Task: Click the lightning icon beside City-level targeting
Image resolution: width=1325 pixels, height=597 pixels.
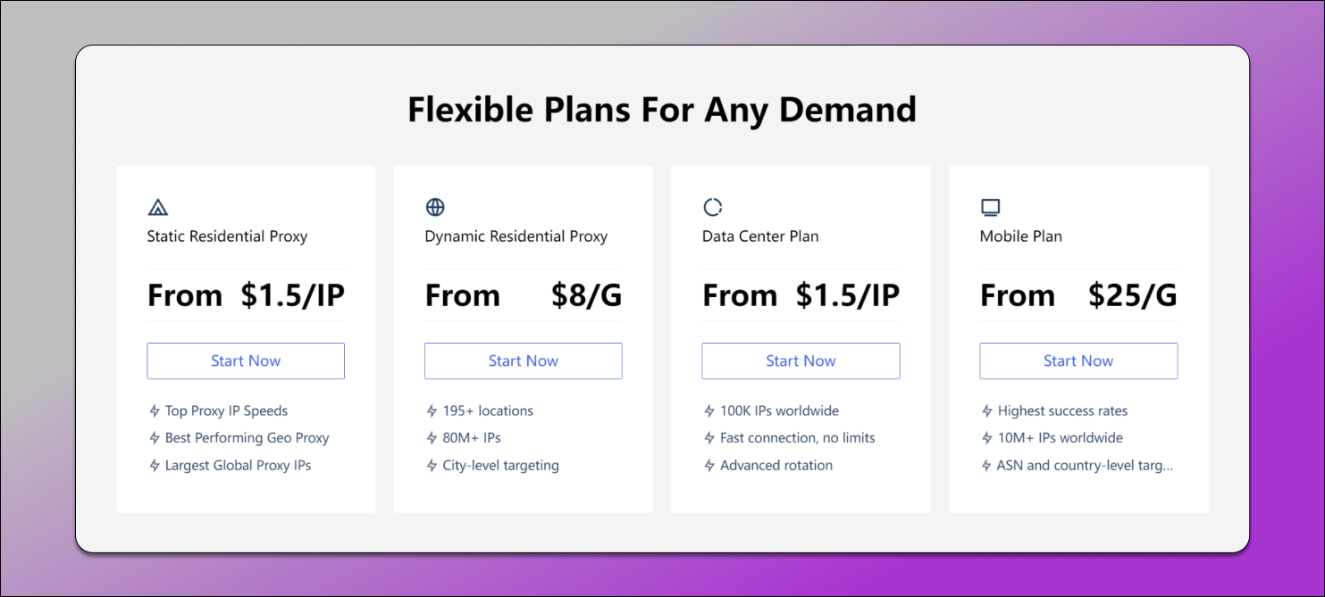Action: pos(432,466)
